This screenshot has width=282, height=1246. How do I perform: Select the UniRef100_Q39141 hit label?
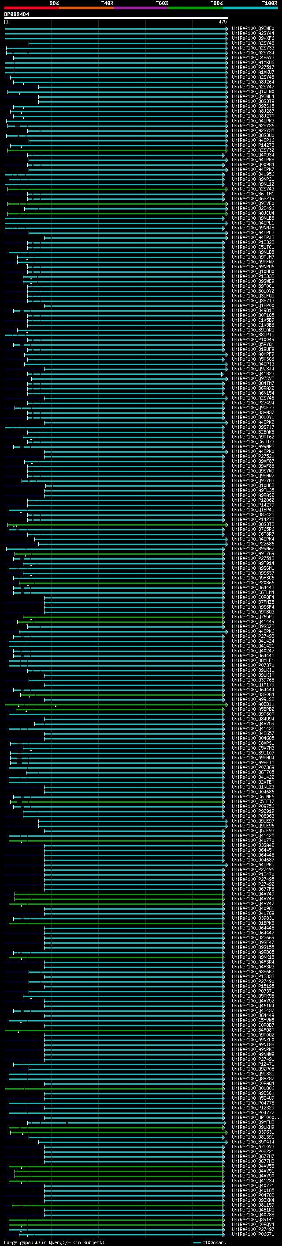tap(252, 1220)
